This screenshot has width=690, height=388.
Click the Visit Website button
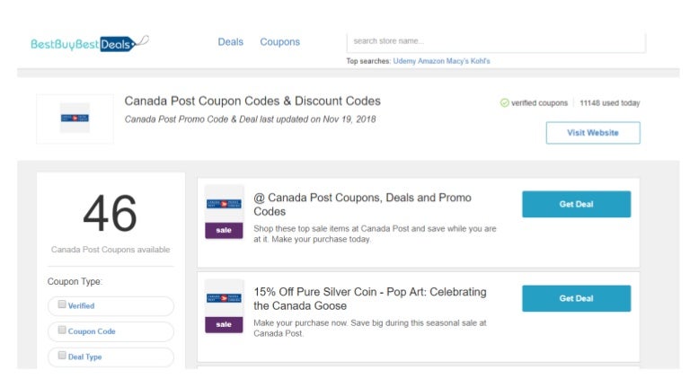(x=593, y=133)
